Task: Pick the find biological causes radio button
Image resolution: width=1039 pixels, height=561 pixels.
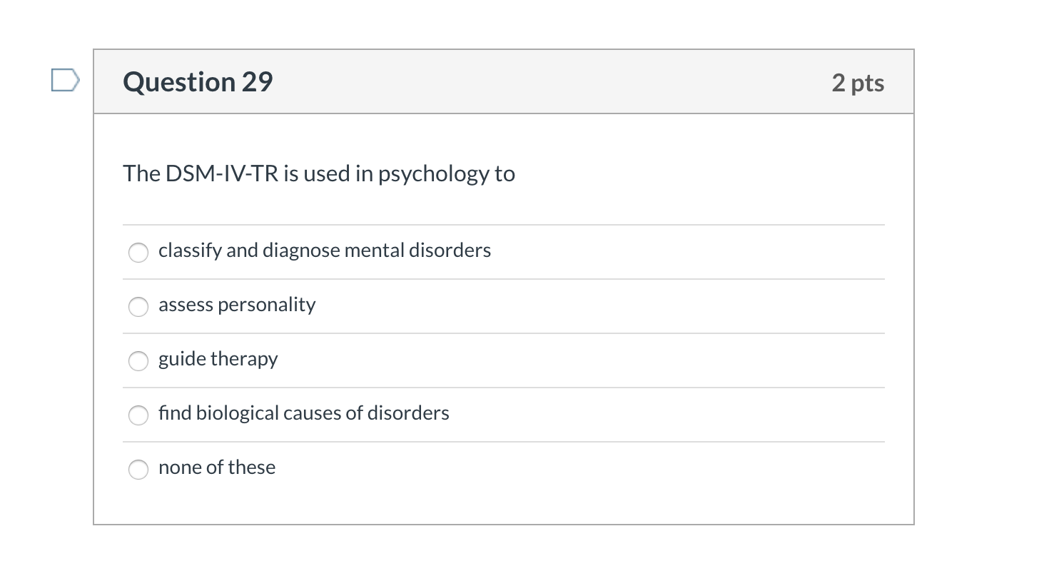Action: [x=138, y=415]
